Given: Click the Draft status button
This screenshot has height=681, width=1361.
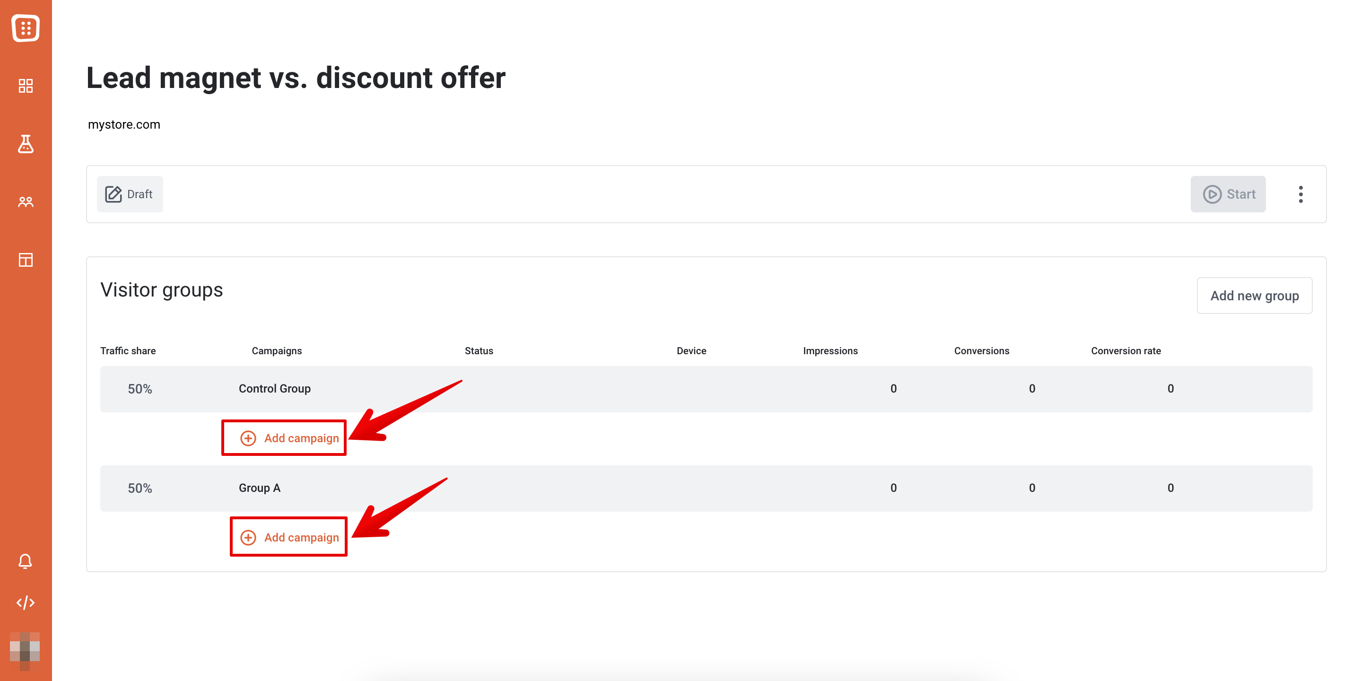Looking at the screenshot, I should [130, 194].
